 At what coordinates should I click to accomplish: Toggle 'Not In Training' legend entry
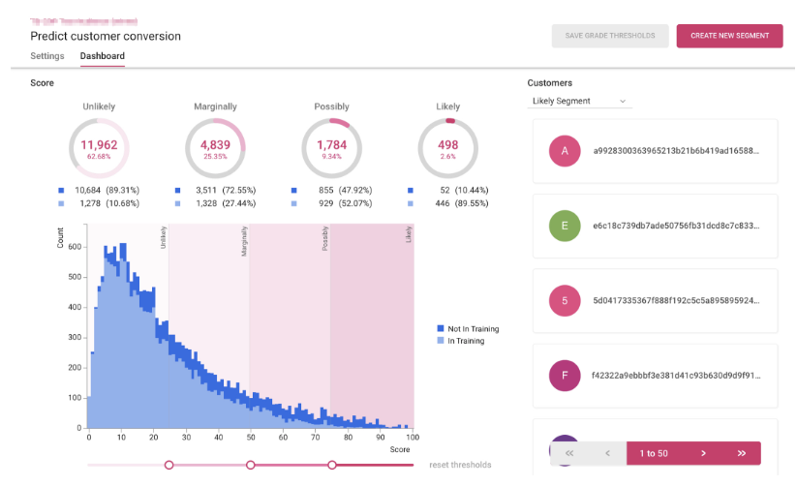(467, 329)
